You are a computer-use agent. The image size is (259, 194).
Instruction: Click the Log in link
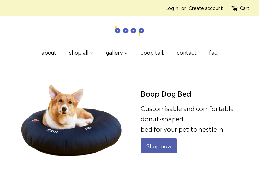click(172, 8)
